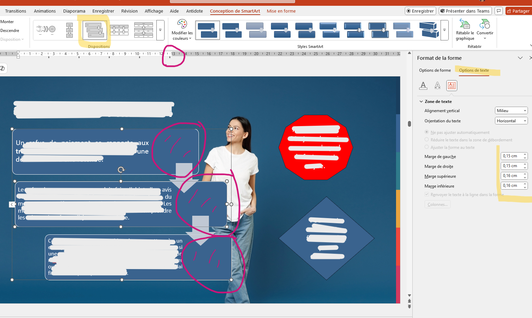
Task: Open the Diaporama tab
Action: (74, 11)
